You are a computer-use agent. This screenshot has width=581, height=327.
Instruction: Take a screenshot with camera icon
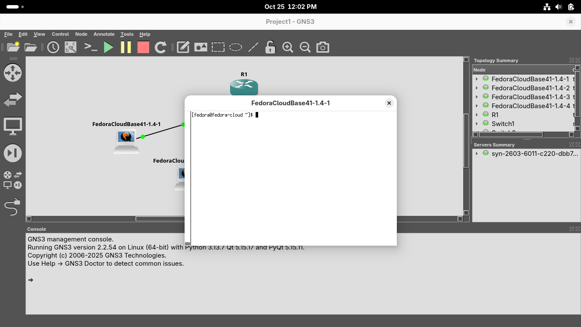click(323, 47)
